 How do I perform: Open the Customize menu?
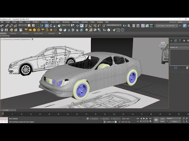tap(76, 22)
